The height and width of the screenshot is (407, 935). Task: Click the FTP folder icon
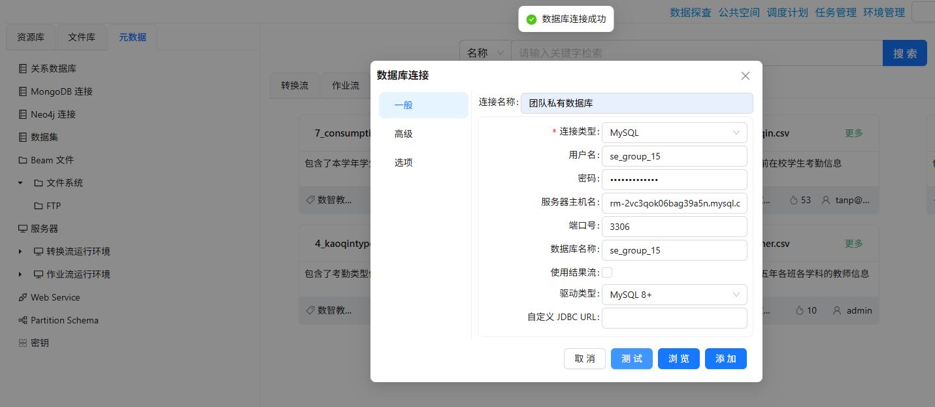39,206
